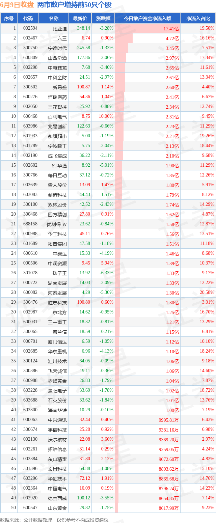
Task: Click the 代码 column header
Action: tap(28, 19)
